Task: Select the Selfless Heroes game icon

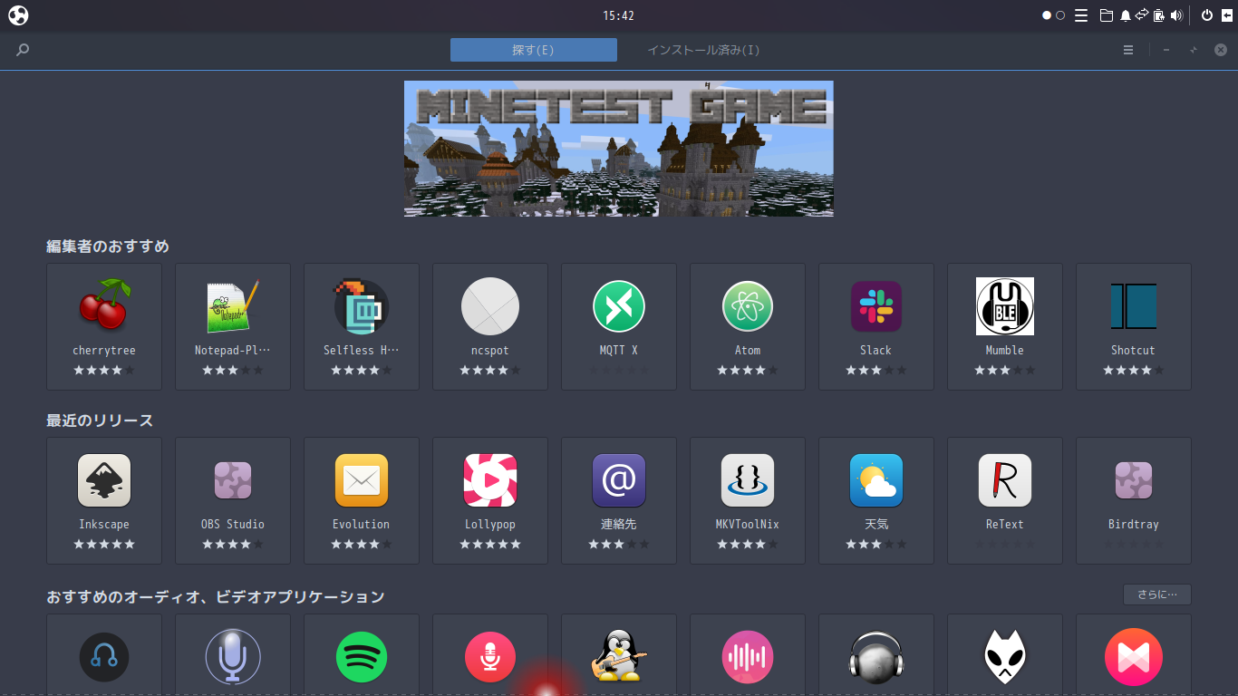Action: pos(362,306)
